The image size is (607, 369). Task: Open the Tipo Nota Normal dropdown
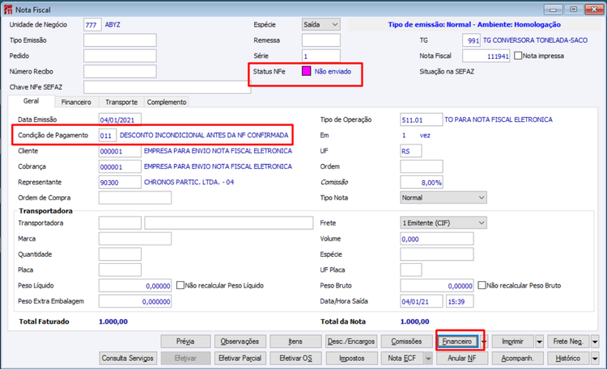444,198
